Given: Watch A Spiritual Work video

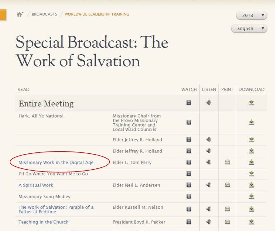Looking at the screenshot, I should 189,185.
